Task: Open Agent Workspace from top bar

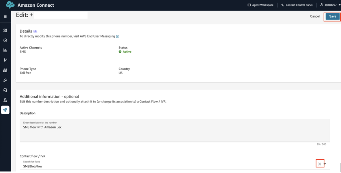Action: [x=260, y=5]
